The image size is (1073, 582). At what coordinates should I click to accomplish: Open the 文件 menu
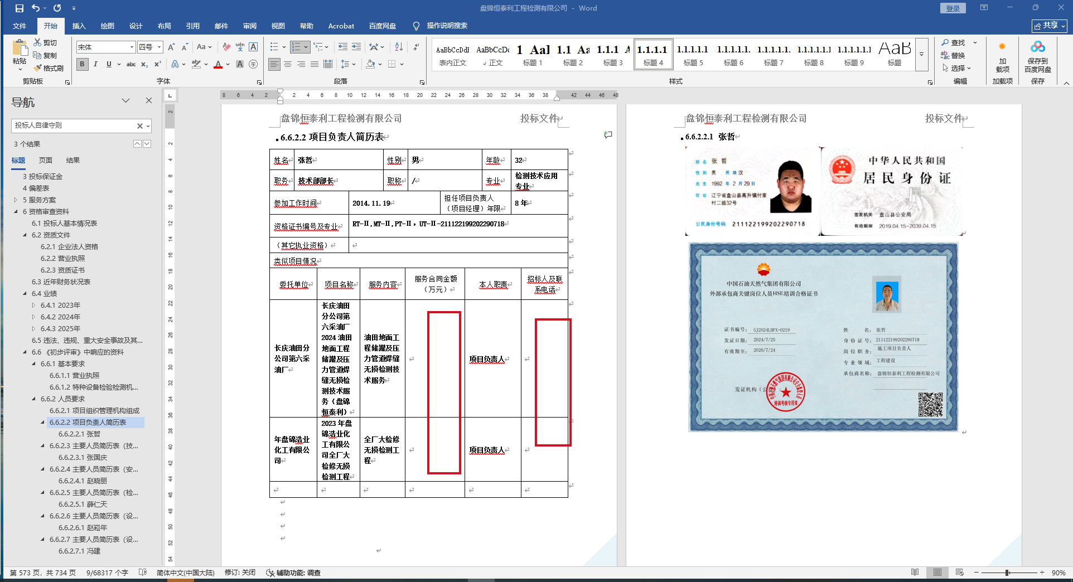pyautogui.click(x=20, y=26)
